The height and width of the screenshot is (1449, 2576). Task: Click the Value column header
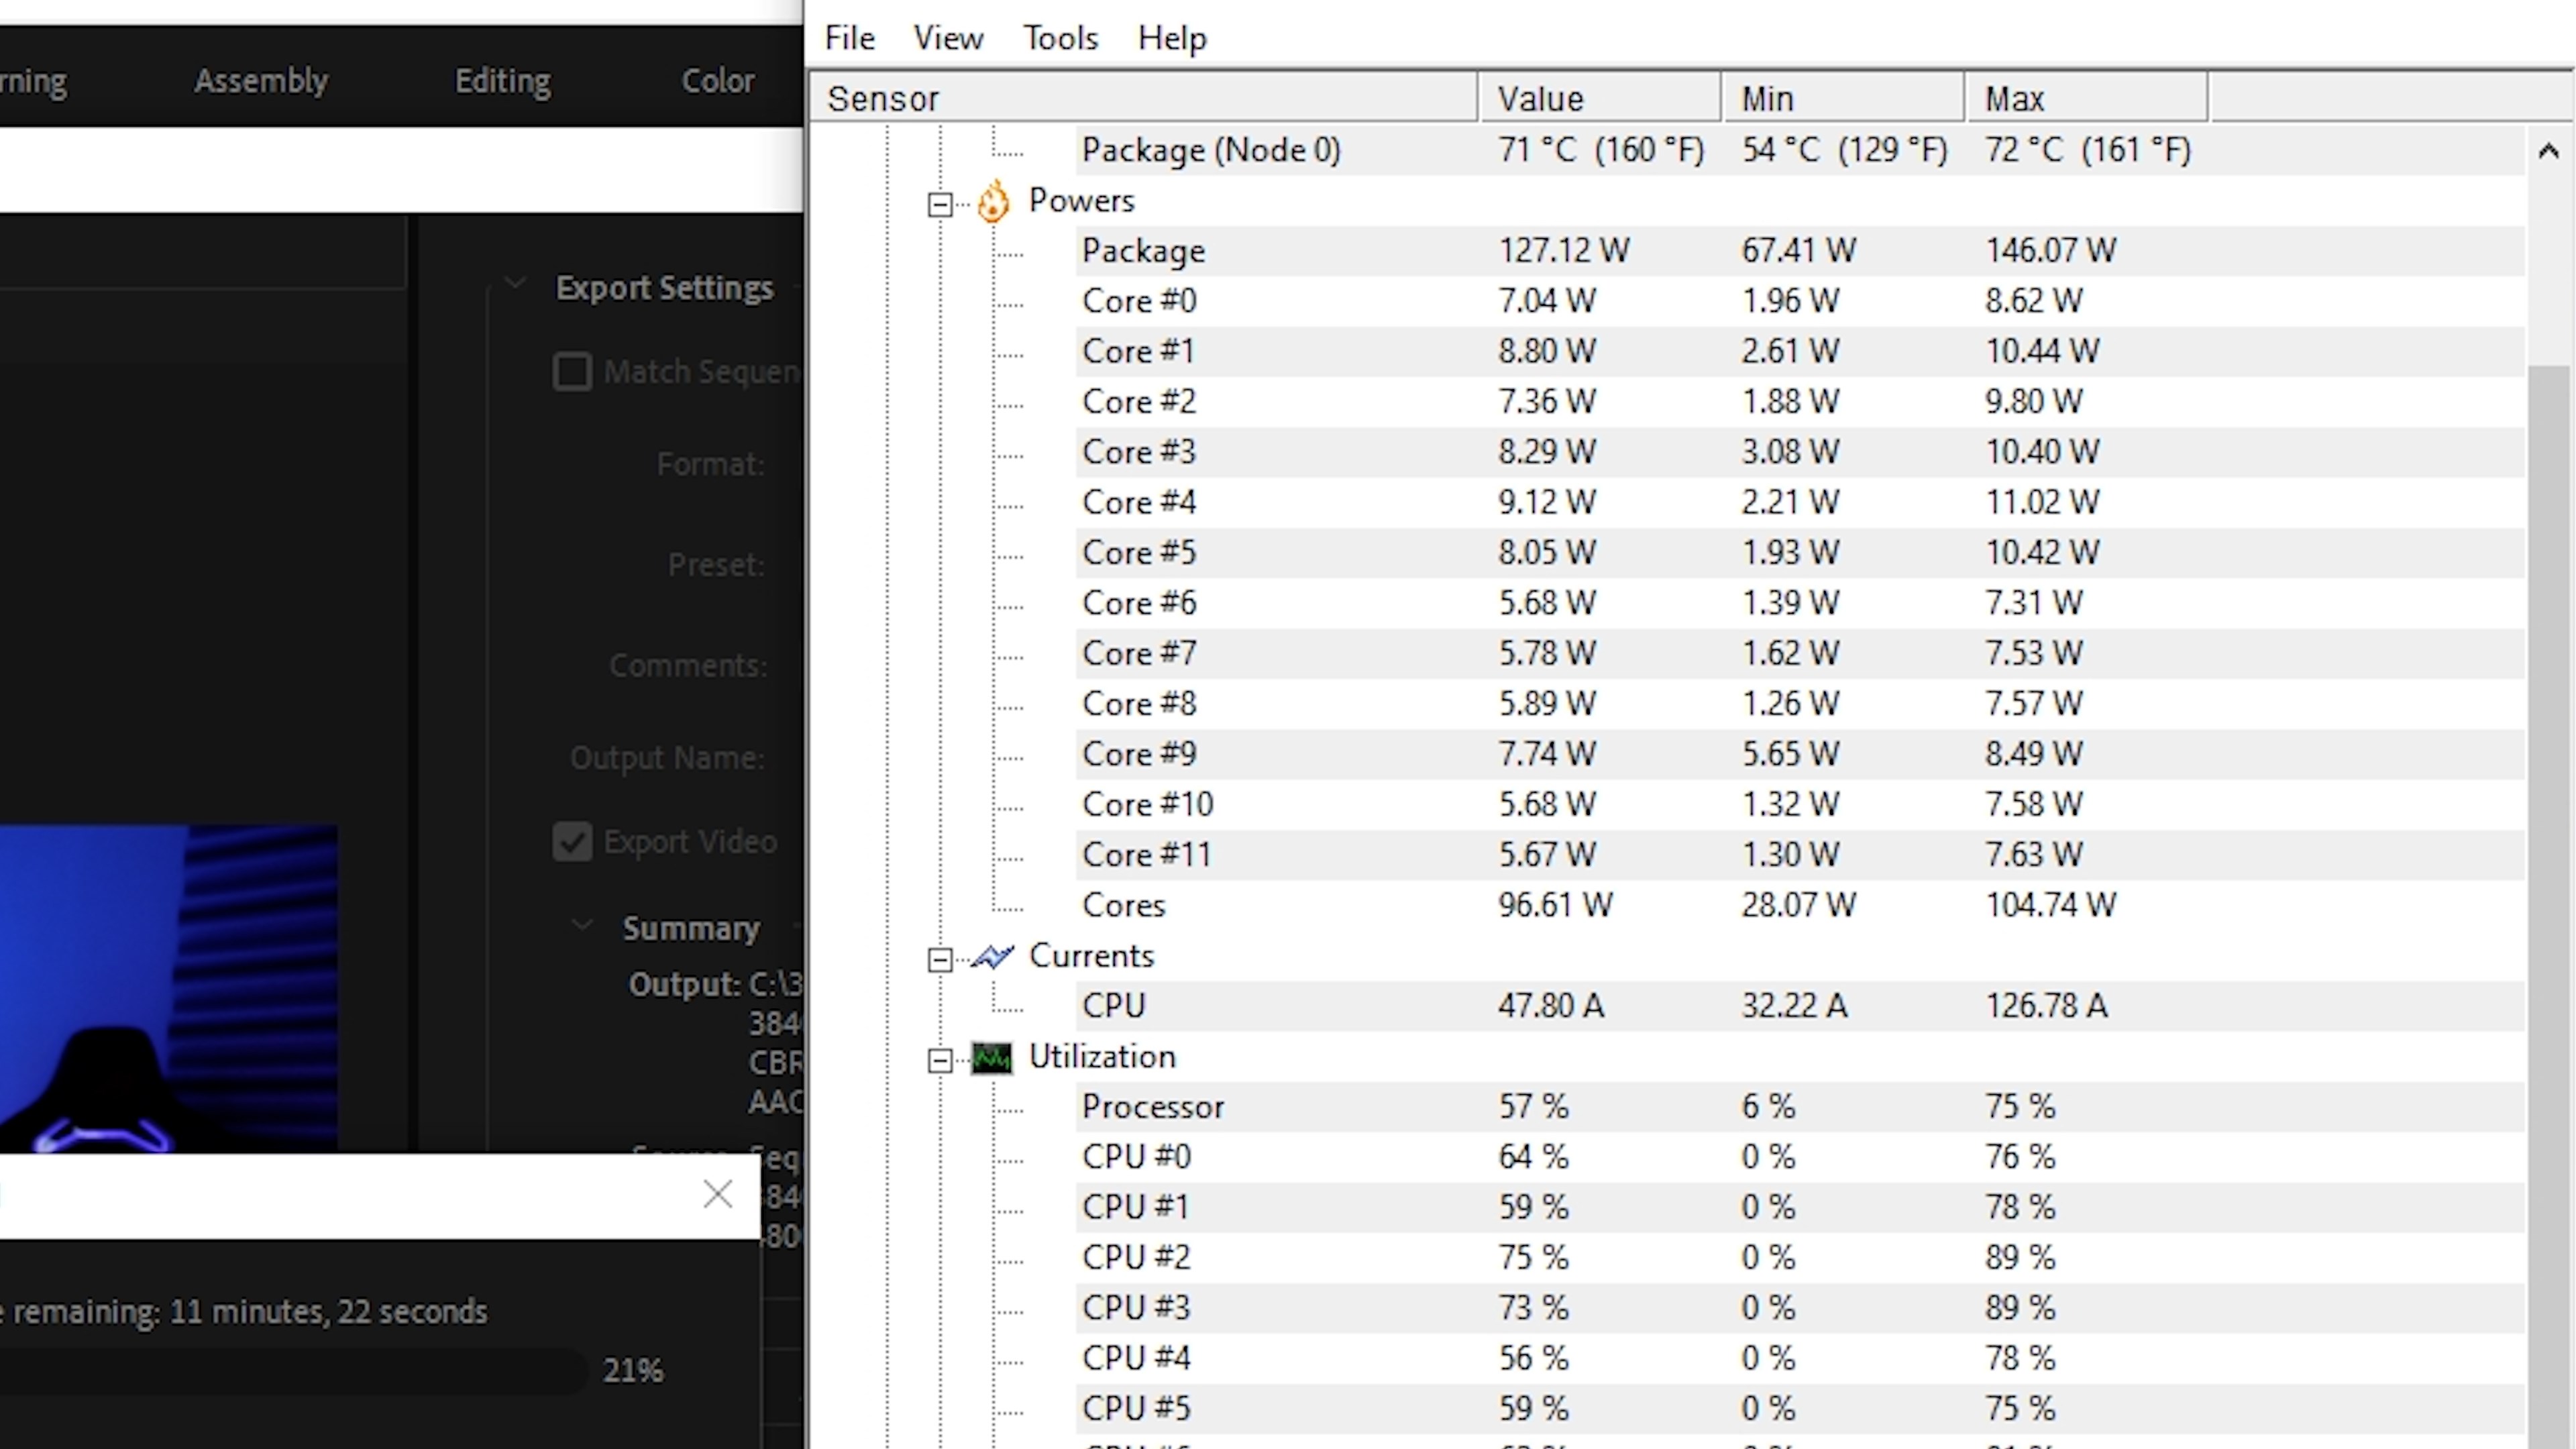coord(1599,98)
